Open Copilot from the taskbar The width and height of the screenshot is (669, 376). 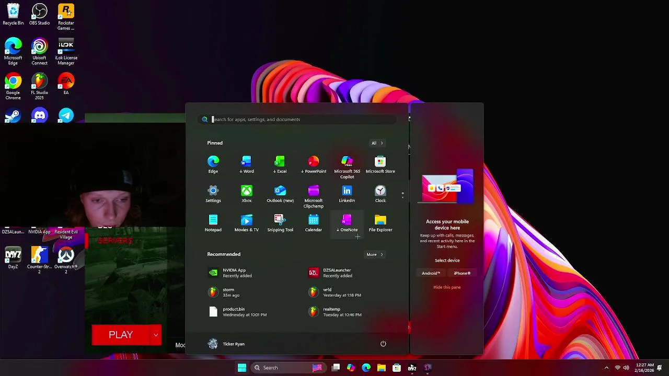click(x=351, y=368)
